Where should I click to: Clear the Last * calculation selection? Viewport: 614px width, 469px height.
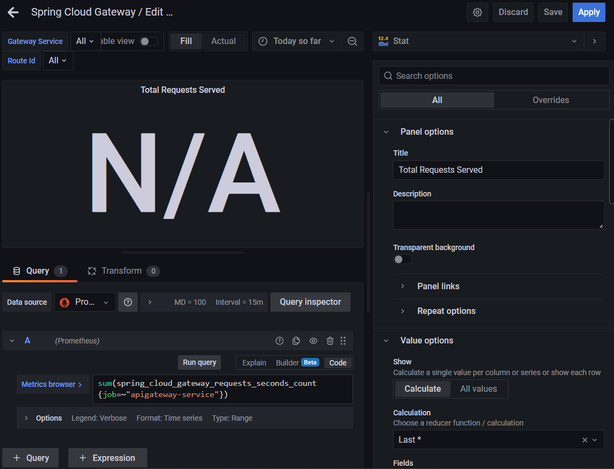click(x=584, y=440)
